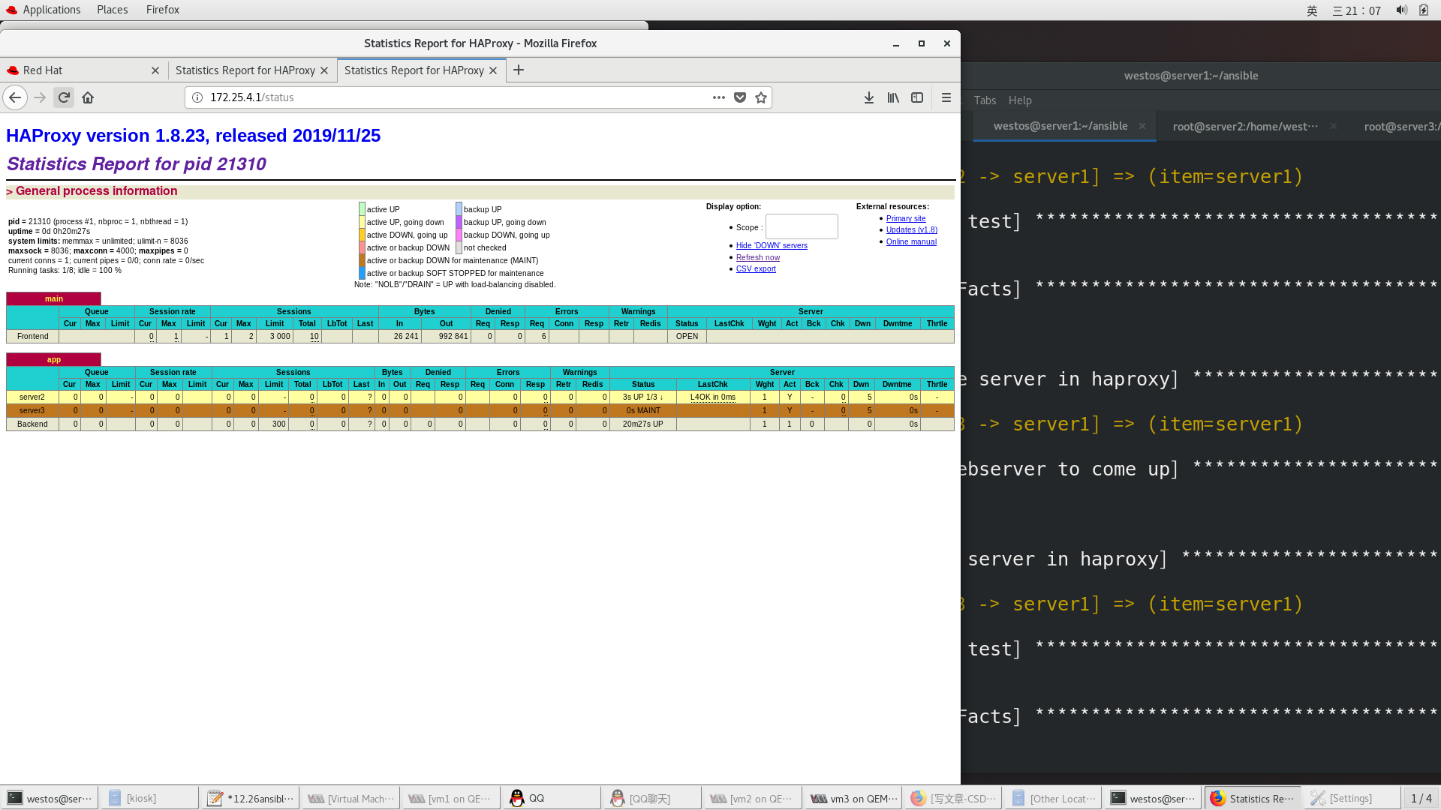Open Firefox library icon
Viewport: 1441px width, 810px height.
[x=893, y=97]
